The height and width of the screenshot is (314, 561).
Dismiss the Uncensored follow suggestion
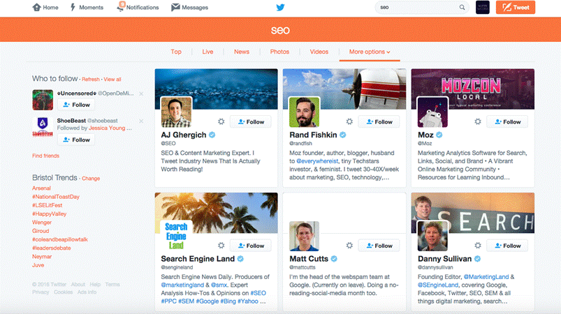[x=141, y=93]
